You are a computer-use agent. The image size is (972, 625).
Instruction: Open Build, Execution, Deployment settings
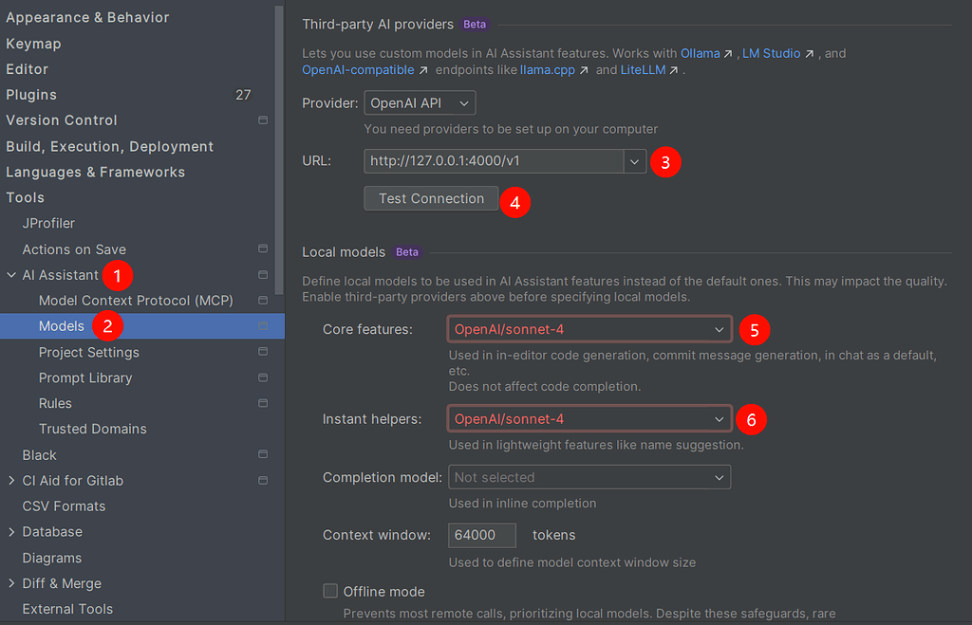click(x=110, y=146)
